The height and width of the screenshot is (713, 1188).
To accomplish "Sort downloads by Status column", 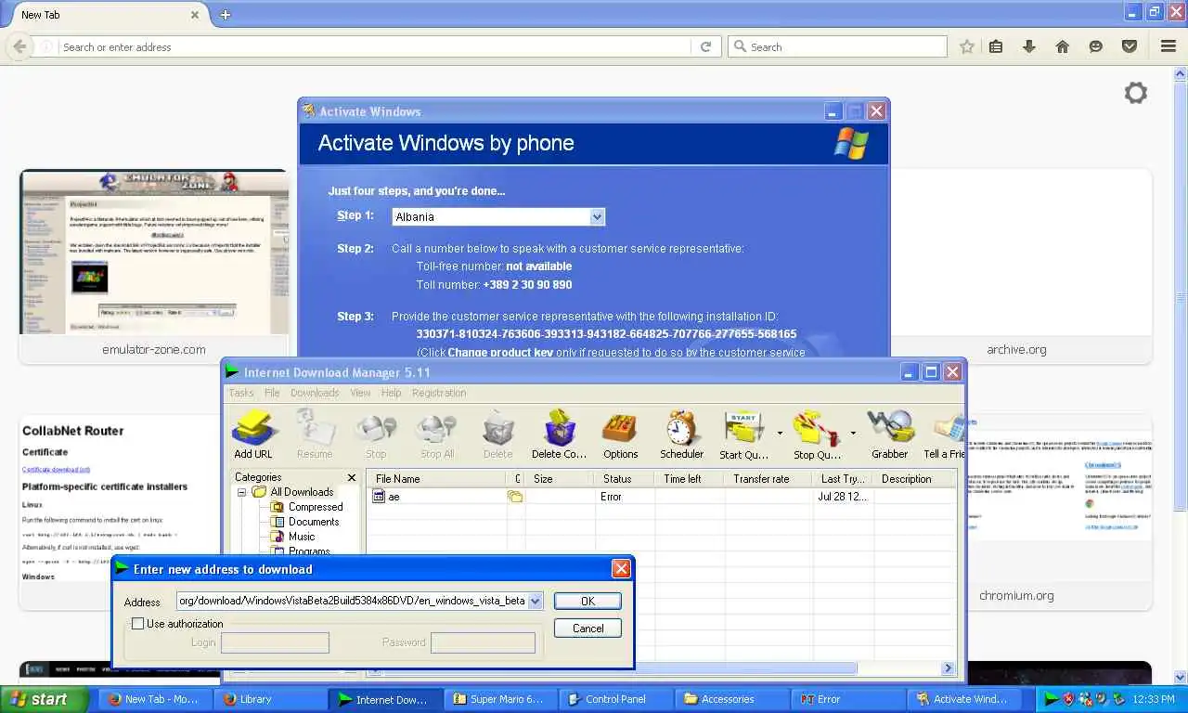I will pyautogui.click(x=625, y=479).
